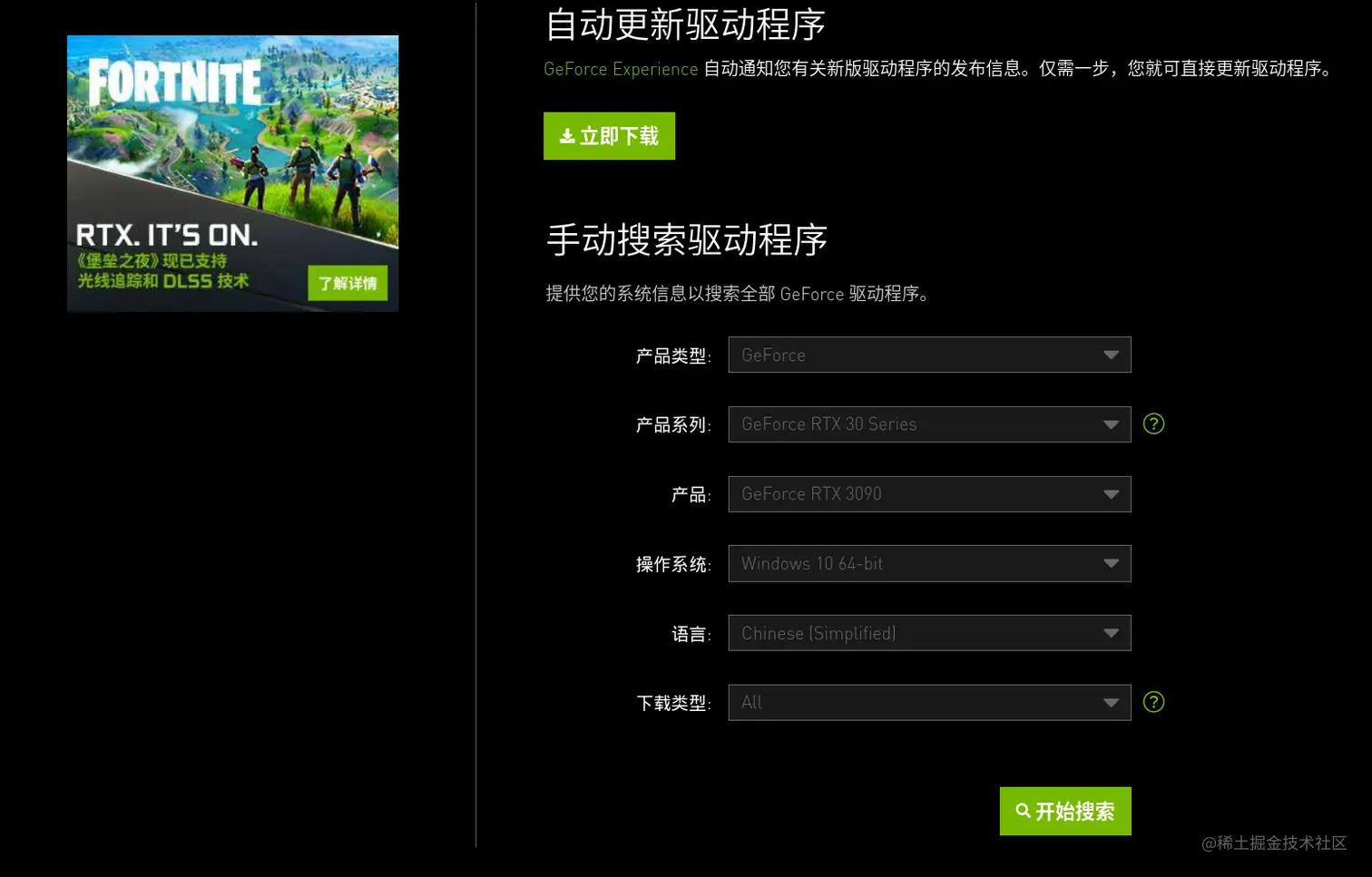
Task: Click the dropdown arrow of 操作系统 field
Action: pos(1111,563)
